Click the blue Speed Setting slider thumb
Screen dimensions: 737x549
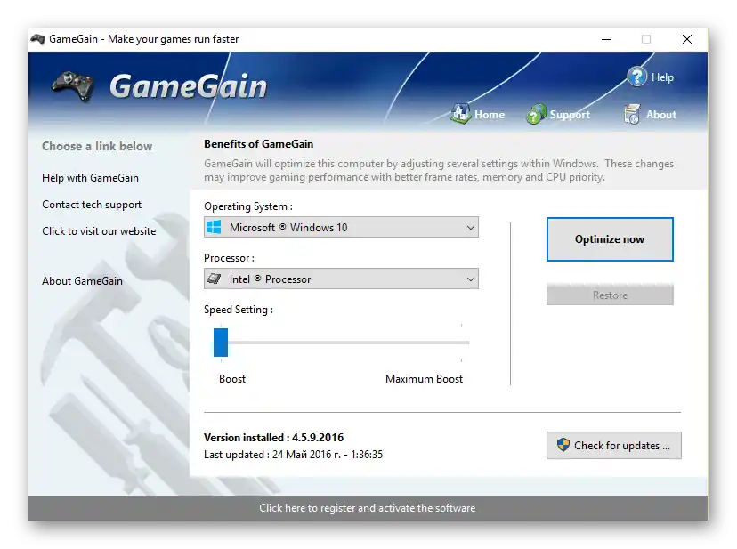pyautogui.click(x=221, y=343)
